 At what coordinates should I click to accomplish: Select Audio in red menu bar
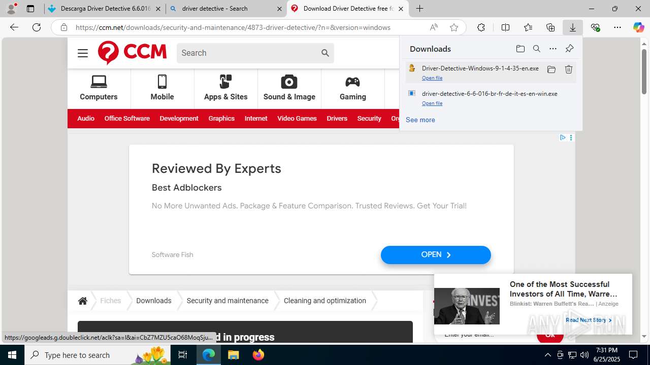86,118
